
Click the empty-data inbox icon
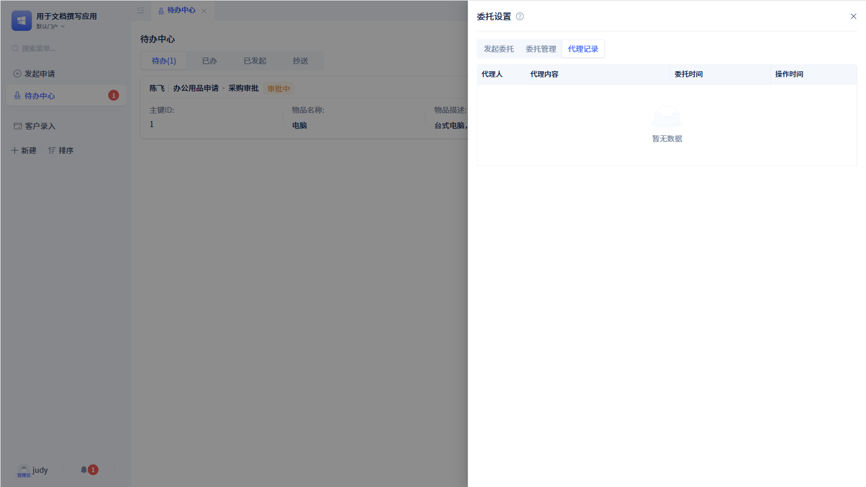click(667, 116)
